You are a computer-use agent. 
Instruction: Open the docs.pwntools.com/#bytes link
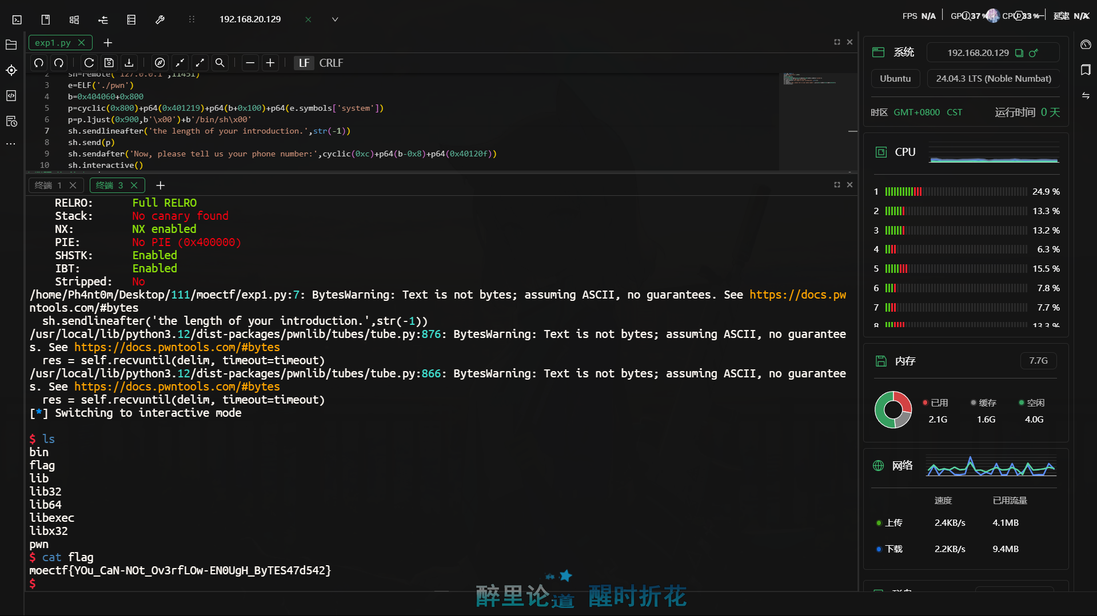point(177,347)
